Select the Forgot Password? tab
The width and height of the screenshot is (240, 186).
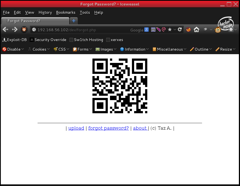coord(35,21)
